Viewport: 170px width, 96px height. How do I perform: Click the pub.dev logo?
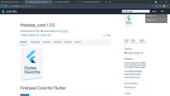[10, 11]
